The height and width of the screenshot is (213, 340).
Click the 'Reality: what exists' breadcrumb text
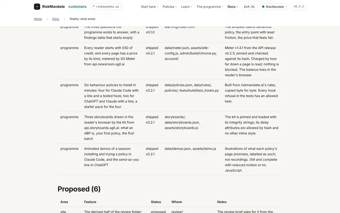(x=83, y=19)
